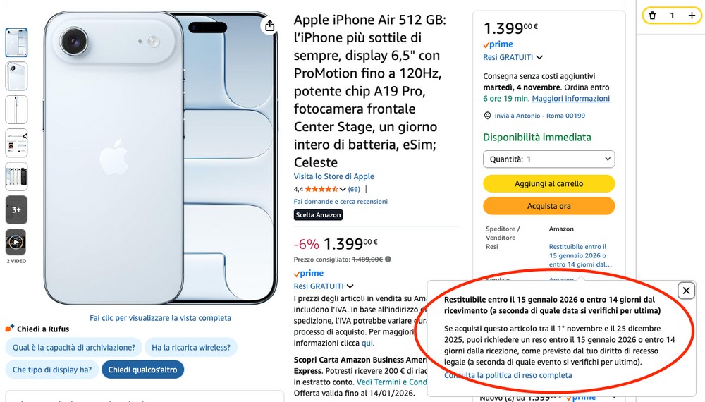Click the delivery location pin icon
Image resolution: width=705 pixels, height=402 pixels.
click(487, 116)
